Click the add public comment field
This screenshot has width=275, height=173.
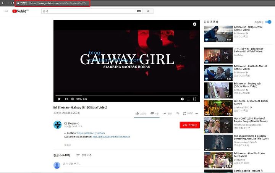[131, 164]
